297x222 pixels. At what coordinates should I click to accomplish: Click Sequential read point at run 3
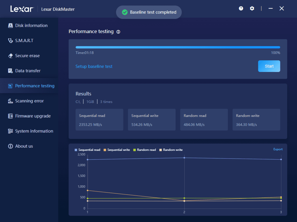[281, 160]
